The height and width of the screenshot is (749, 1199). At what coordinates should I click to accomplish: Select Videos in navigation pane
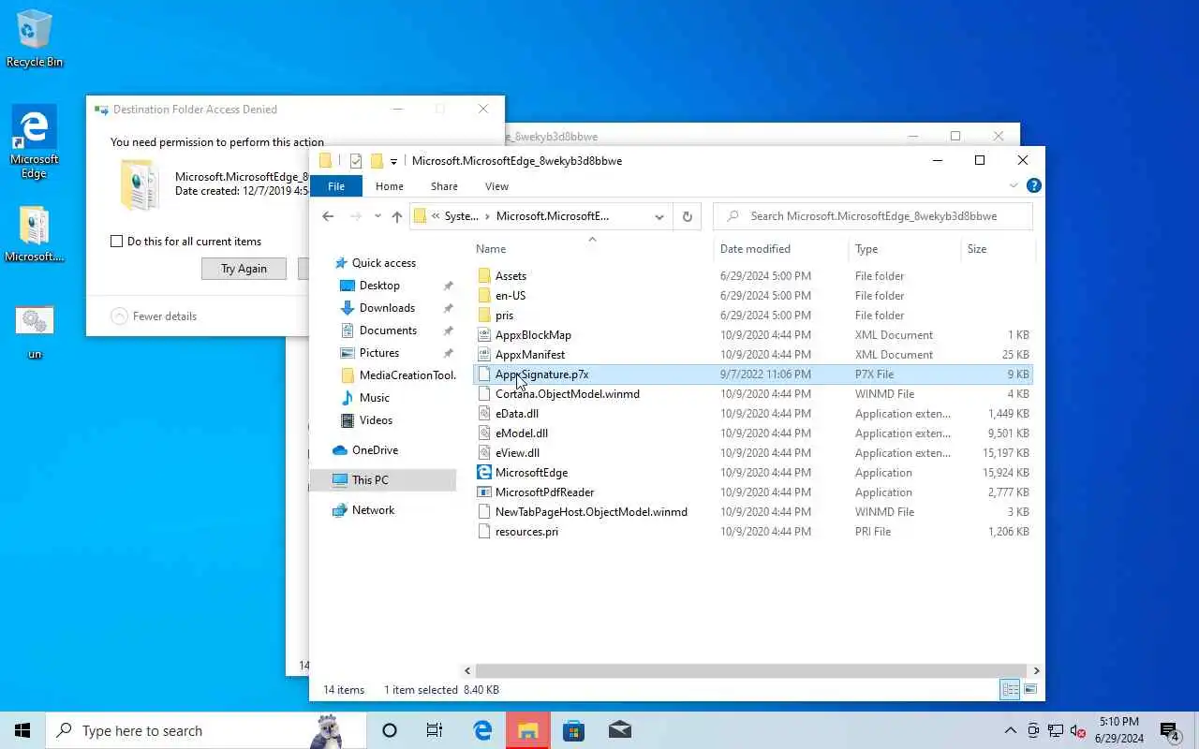(376, 420)
